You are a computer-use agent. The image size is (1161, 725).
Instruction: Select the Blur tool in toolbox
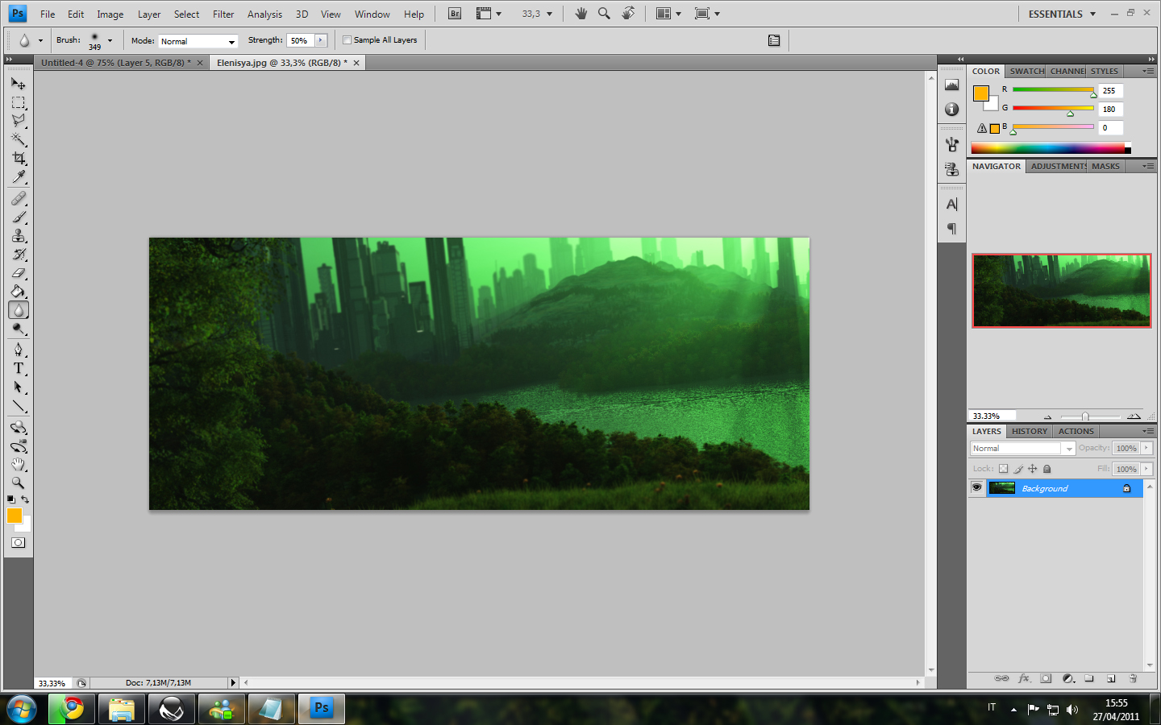coord(19,310)
